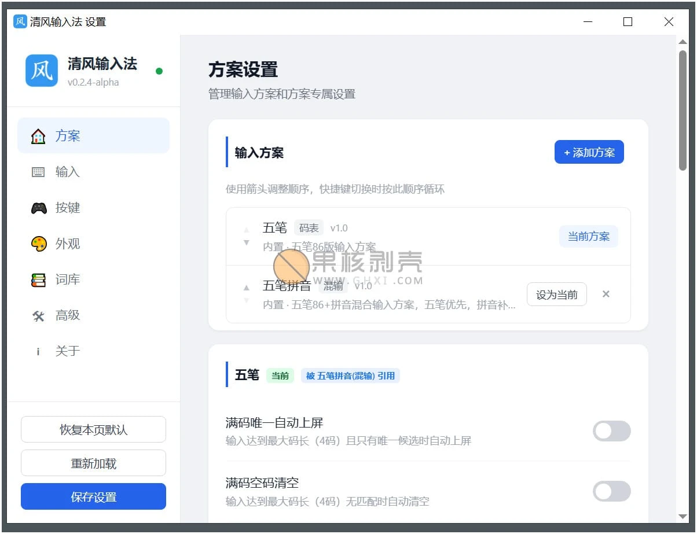
Task: Set 五笔拼音 as current with 设为当前
Action: (557, 294)
